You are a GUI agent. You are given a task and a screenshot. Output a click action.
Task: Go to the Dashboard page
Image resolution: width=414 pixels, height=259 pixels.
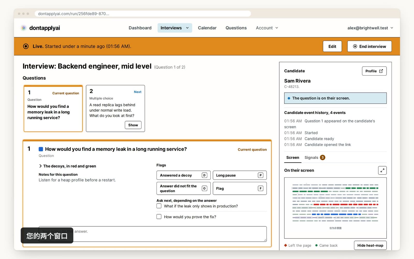140,28
